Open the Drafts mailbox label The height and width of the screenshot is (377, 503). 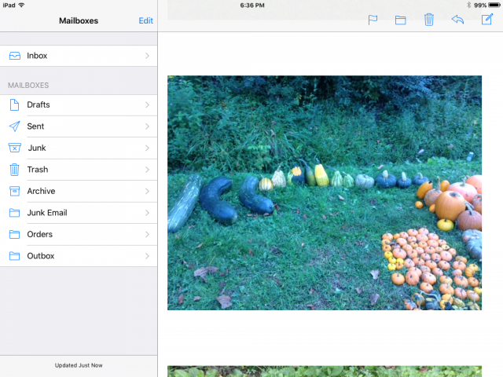(39, 104)
